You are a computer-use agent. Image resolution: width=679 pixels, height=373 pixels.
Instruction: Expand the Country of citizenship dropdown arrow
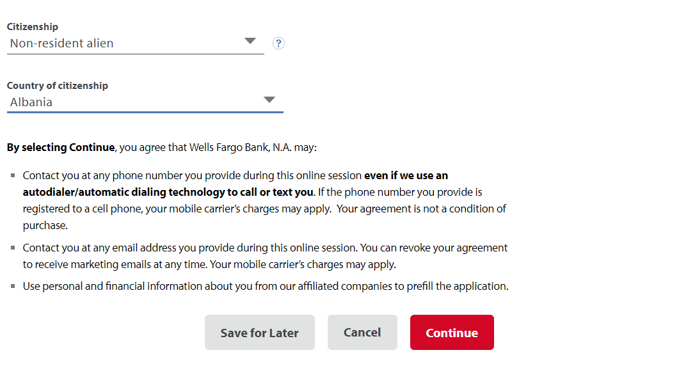[269, 100]
